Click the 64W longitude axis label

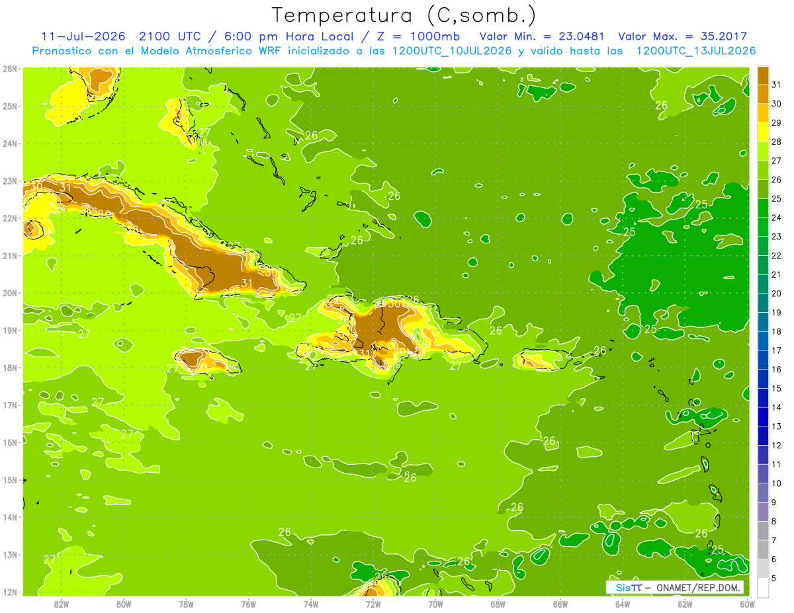coord(623,604)
